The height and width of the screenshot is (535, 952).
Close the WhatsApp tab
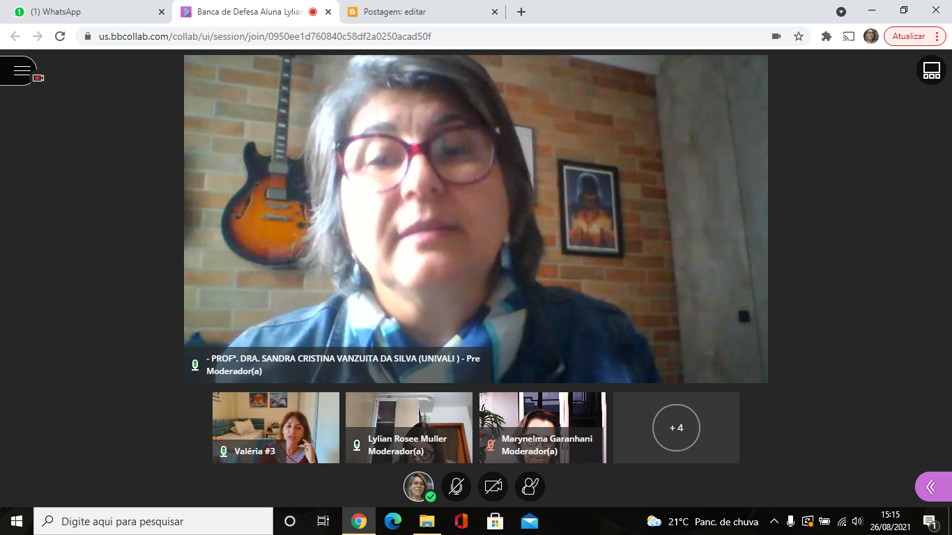[162, 12]
